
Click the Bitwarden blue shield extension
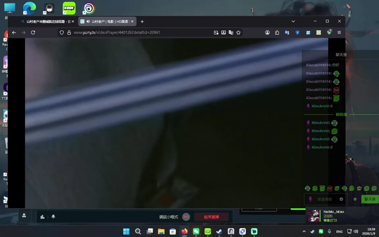297,32
